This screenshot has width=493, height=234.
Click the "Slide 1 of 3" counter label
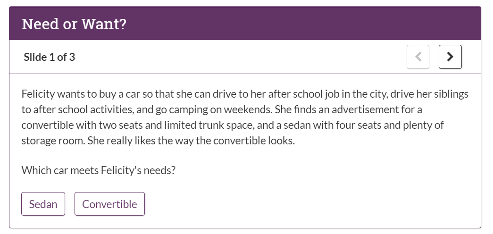(x=50, y=57)
